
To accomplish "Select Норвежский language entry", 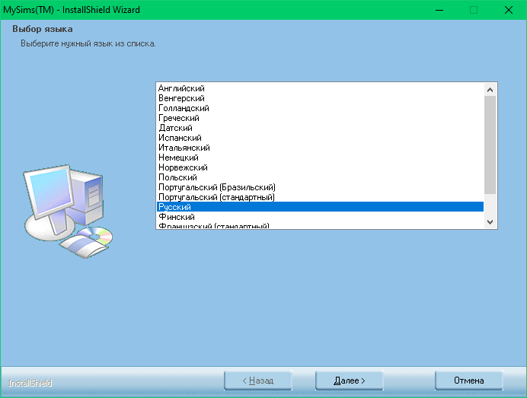I will pos(320,167).
